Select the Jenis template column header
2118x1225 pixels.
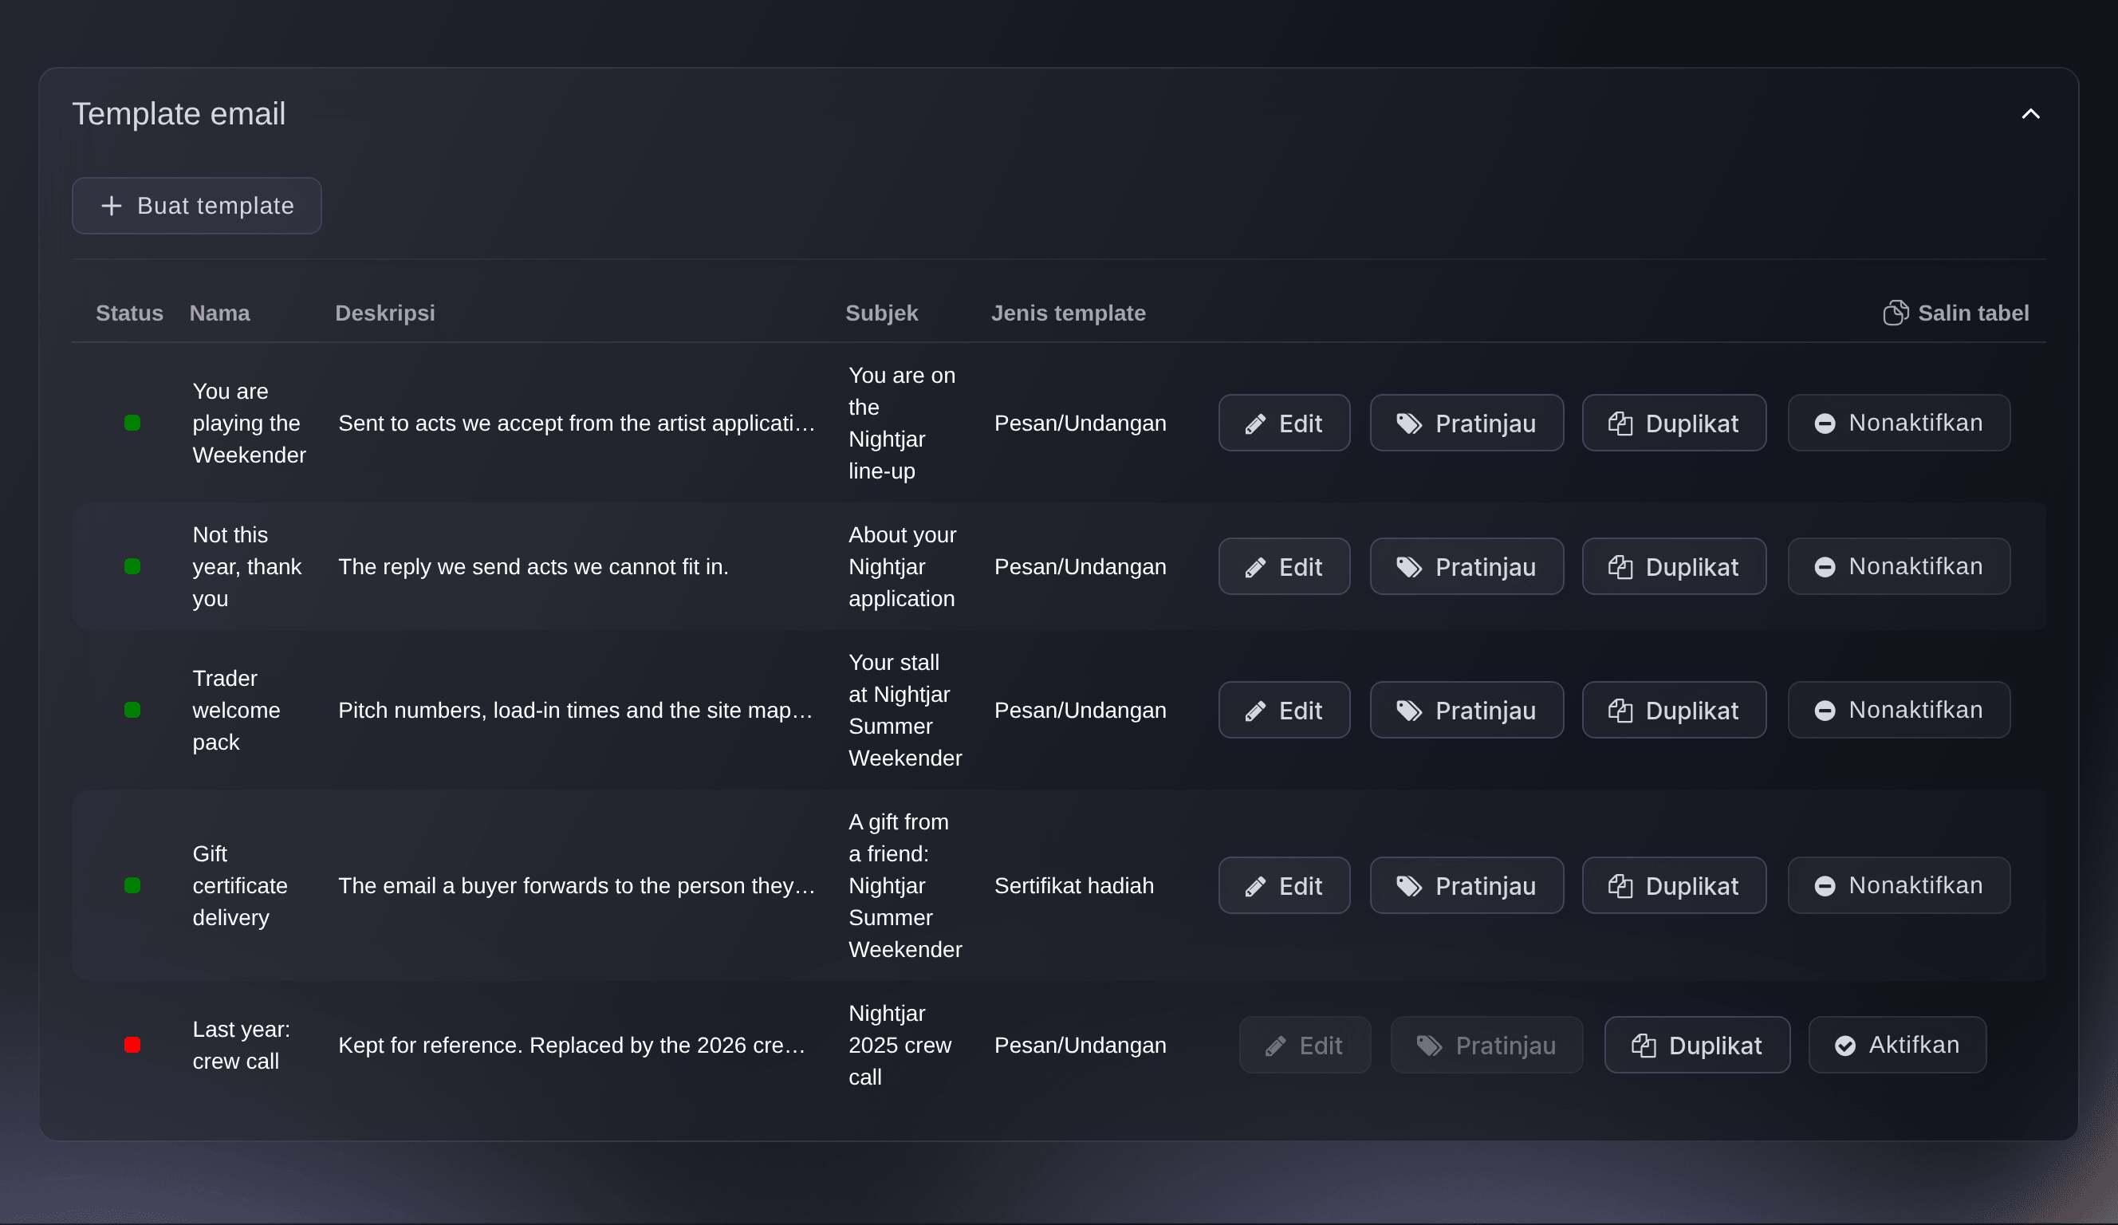(1069, 313)
